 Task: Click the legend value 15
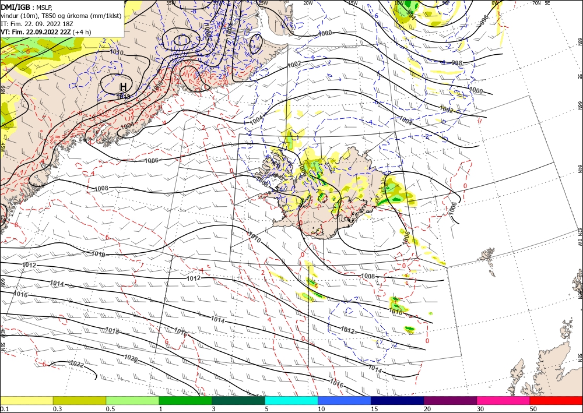[374, 409]
